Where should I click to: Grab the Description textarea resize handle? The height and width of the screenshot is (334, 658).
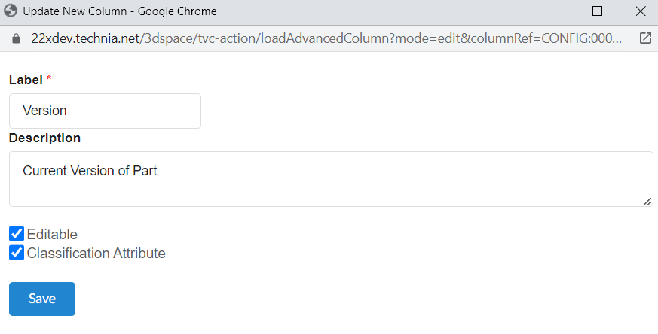point(647,201)
